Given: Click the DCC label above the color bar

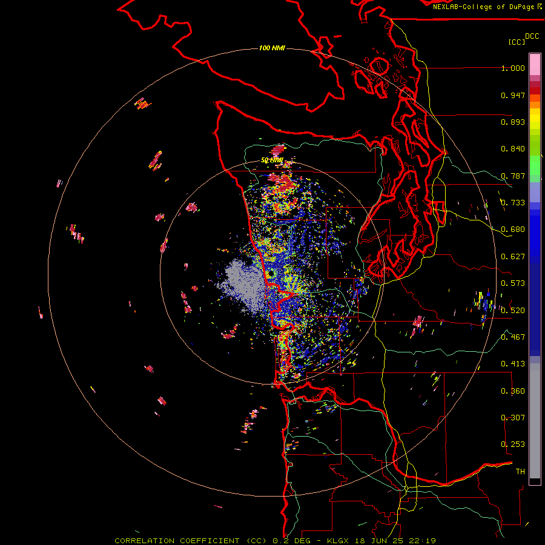Looking at the screenshot, I should coord(532,36).
